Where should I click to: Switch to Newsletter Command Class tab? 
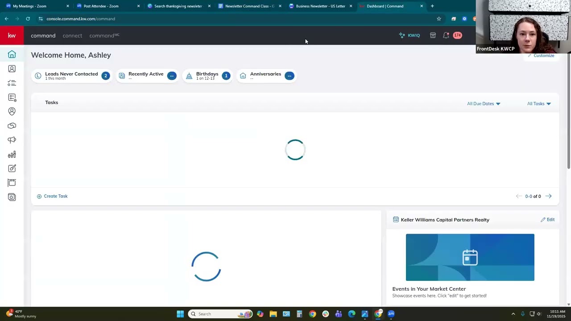[249, 6]
